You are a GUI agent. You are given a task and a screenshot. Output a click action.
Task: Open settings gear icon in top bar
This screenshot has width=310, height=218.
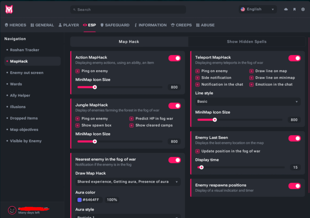coord(303,9)
